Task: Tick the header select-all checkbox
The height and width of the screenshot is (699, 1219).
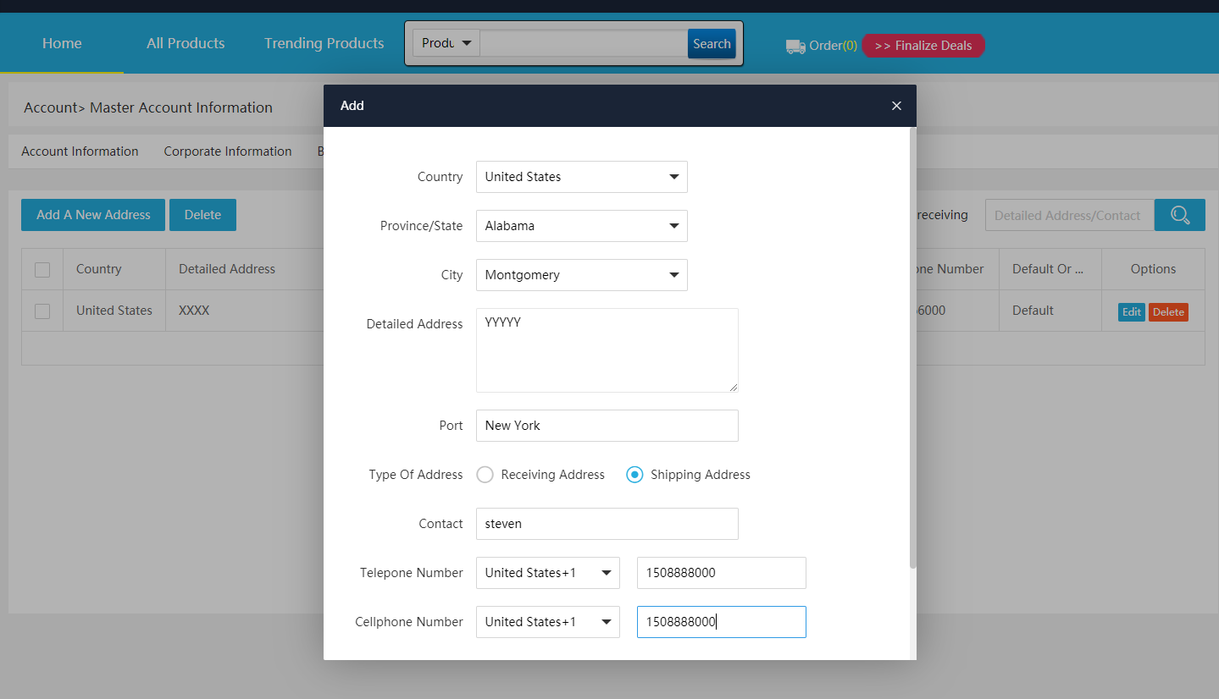Action: pos(42,270)
